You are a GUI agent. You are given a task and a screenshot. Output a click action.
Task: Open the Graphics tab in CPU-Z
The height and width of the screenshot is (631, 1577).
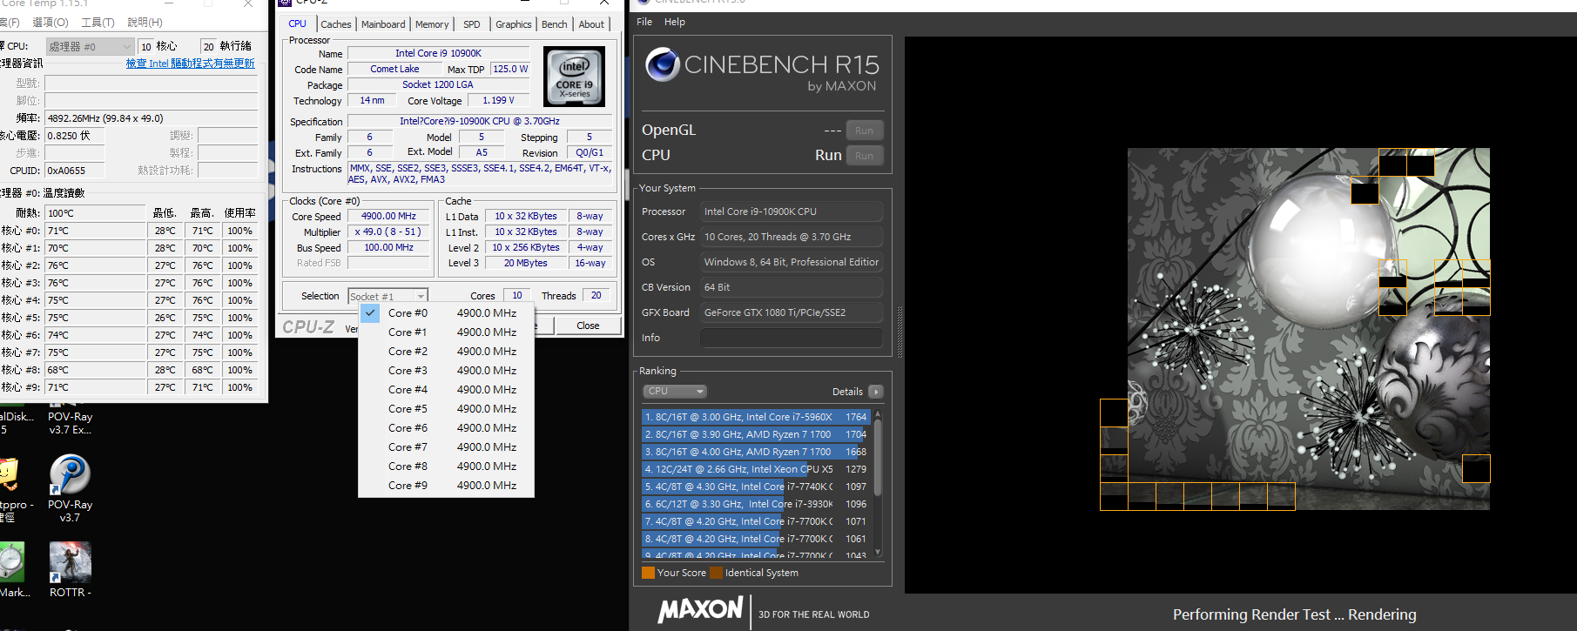514,24
